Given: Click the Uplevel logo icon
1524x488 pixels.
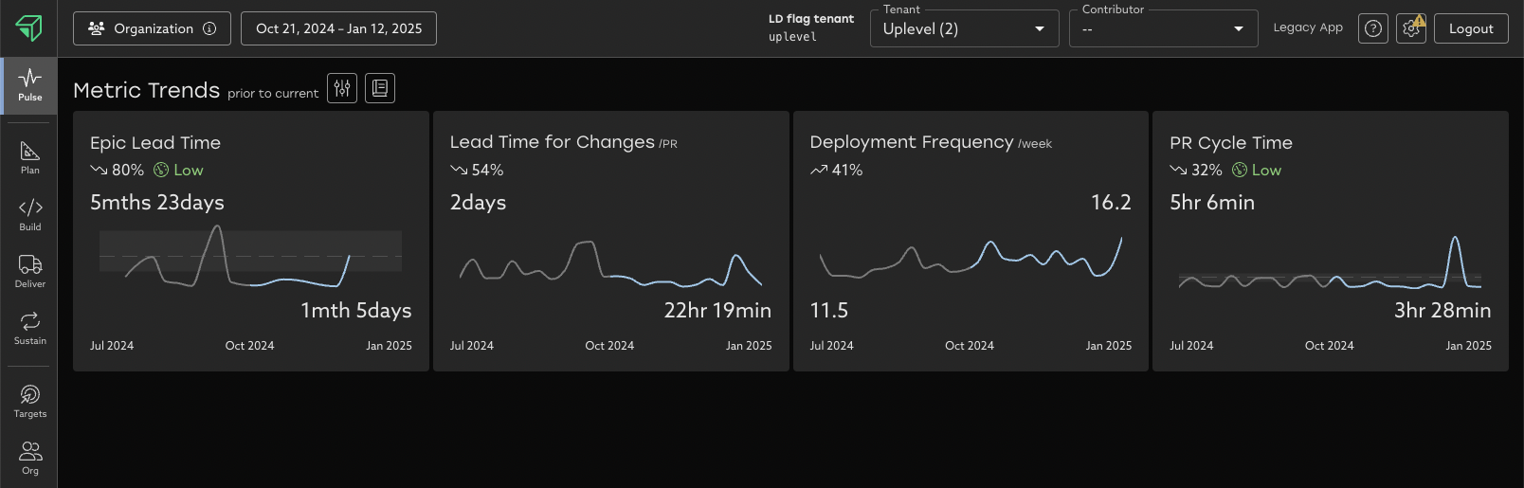Looking at the screenshot, I should [x=28, y=28].
